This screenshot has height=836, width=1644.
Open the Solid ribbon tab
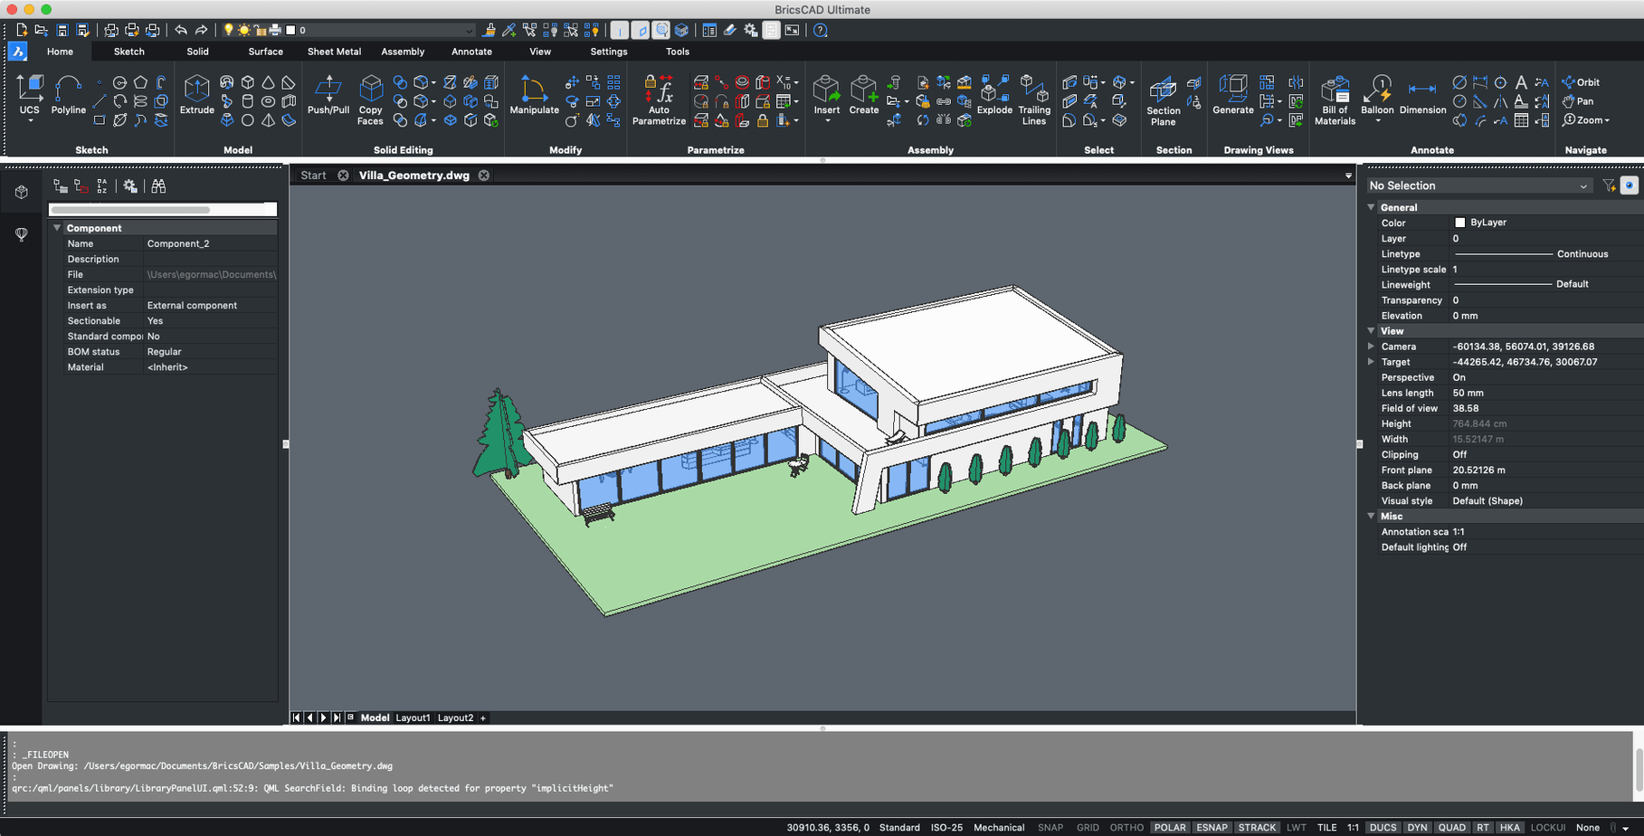[x=197, y=52]
